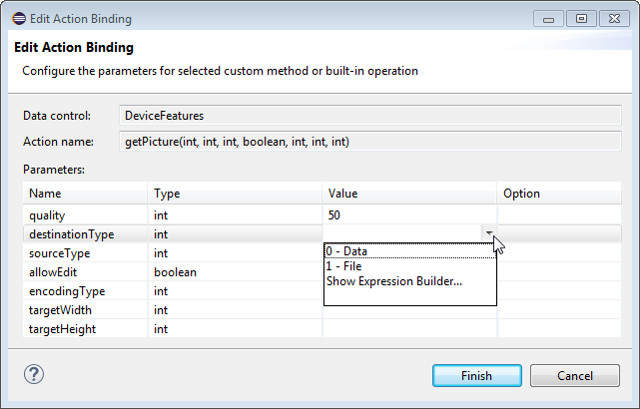Viewport: 640px width, 409px height.
Task: Click the quality value field showing 50
Action: point(409,214)
